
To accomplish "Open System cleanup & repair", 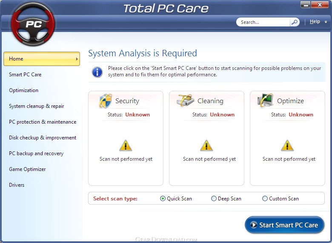I will click(x=37, y=106).
